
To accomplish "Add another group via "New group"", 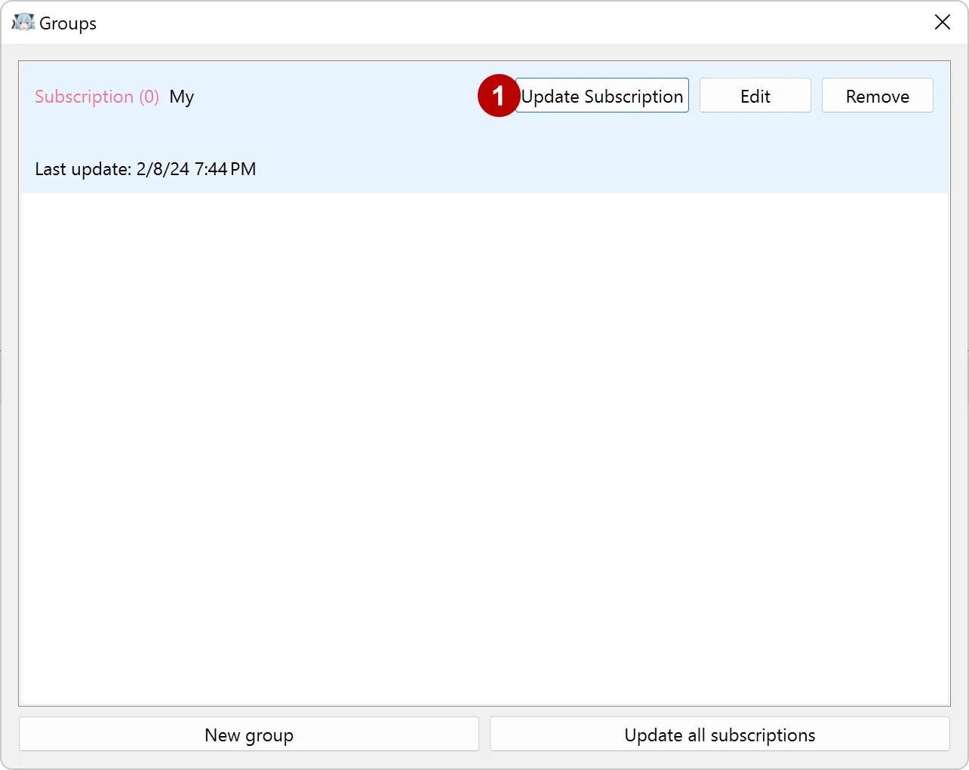I will pyautogui.click(x=249, y=734).
